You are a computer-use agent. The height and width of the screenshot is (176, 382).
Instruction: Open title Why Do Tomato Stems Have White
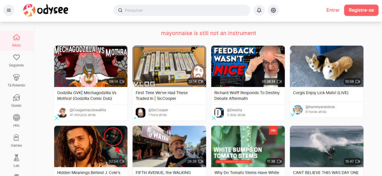(x=247, y=173)
